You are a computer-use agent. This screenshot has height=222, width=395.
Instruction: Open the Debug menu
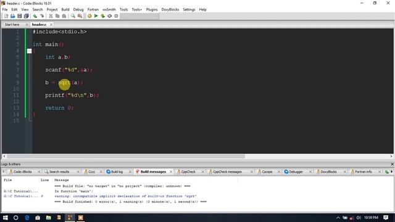pyautogui.click(x=78, y=9)
